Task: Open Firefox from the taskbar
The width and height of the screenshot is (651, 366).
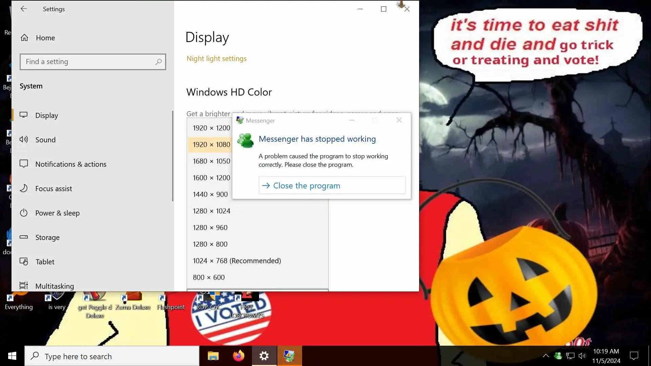Action: (x=238, y=356)
